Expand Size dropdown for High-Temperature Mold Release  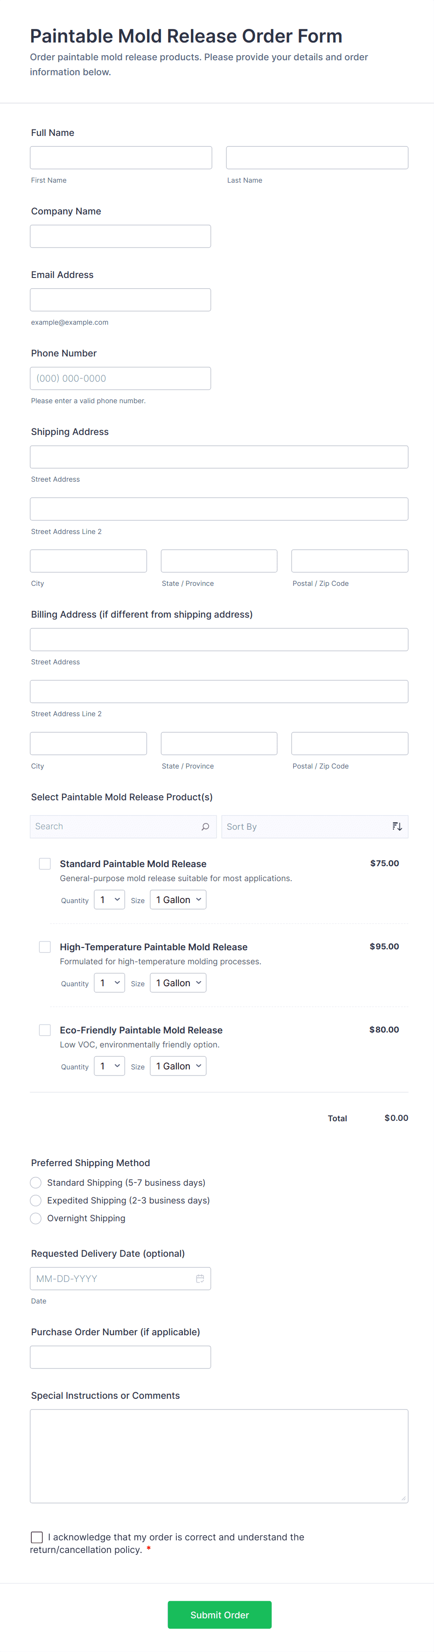(x=178, y=983)
